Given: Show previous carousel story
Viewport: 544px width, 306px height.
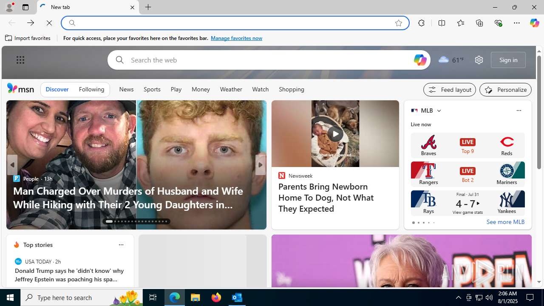Looking at the screenshot, I should (12, 165).
